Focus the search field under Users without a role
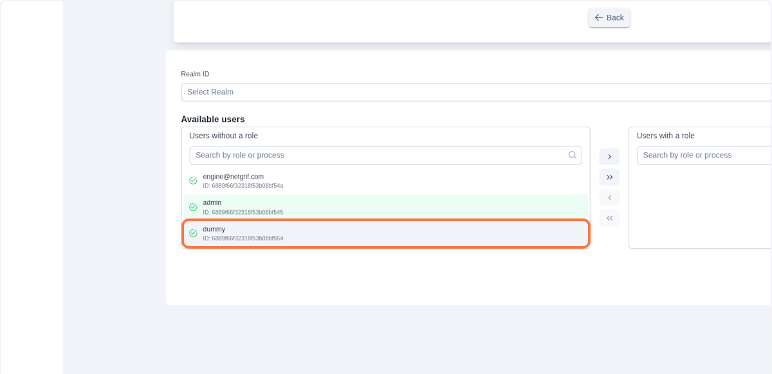The image size is (772, 374). (x=380, y=155)
